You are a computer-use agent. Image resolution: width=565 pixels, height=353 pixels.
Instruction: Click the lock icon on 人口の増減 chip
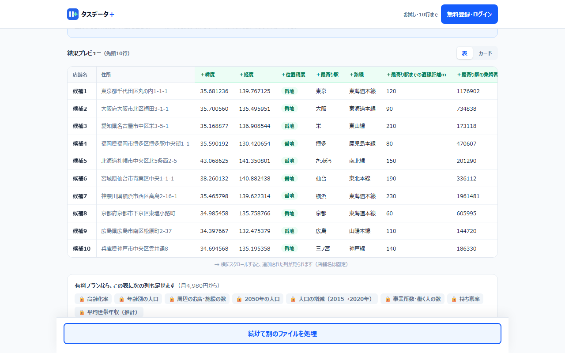(293, 299)
